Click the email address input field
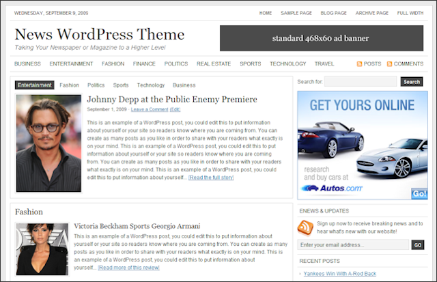 point(353,244)
